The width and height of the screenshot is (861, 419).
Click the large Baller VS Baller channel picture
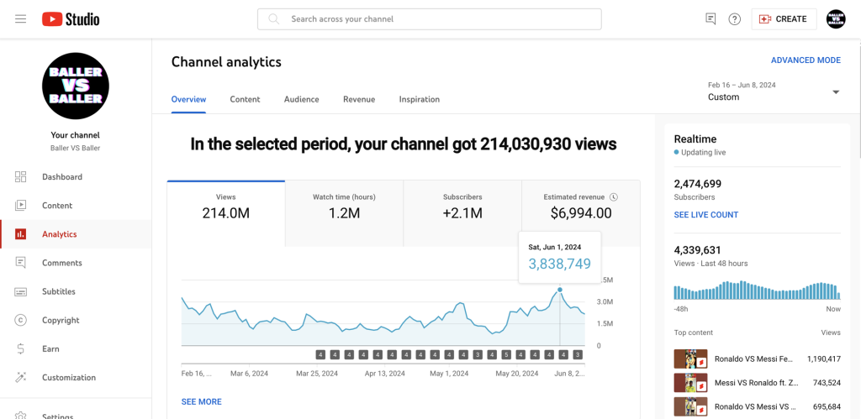pyautogui.click(x=76, y=86)
